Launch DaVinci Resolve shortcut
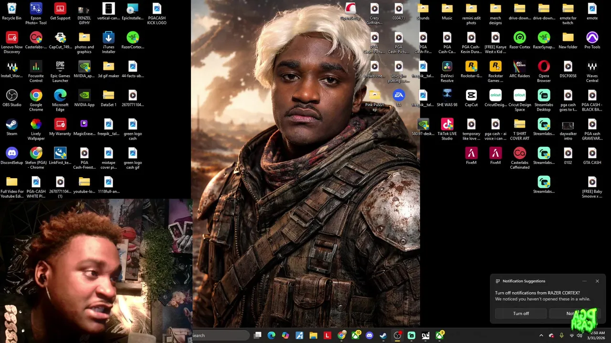 447,72
